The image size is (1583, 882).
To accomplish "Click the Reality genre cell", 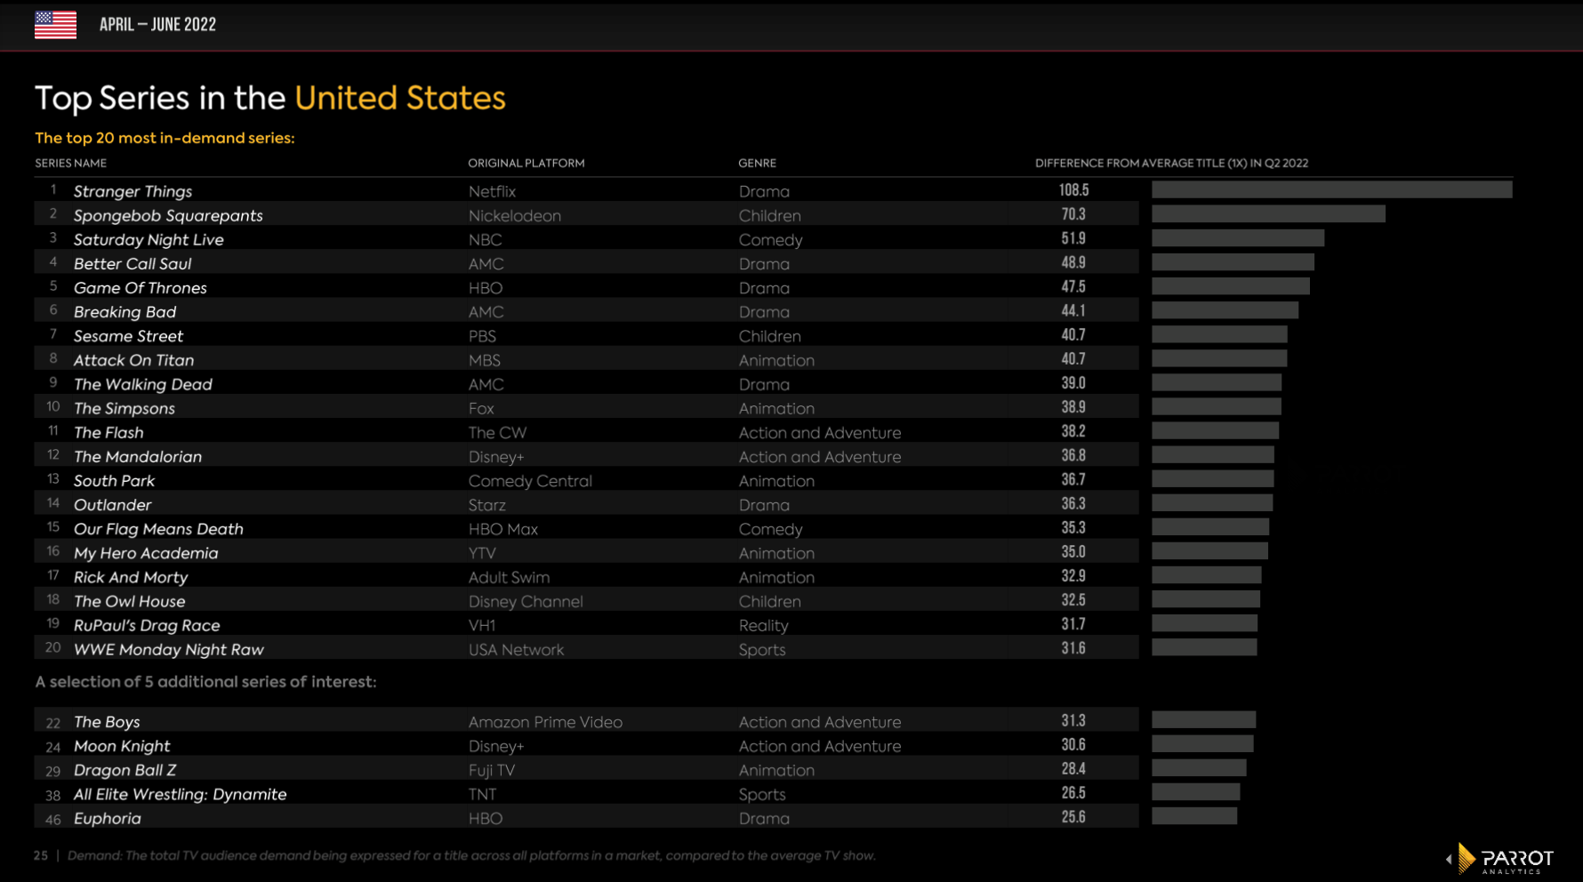I will 764,625.
